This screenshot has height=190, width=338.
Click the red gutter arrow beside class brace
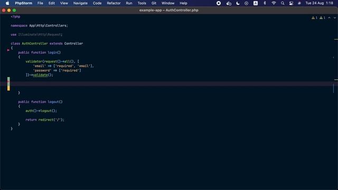(x=8, y=50)
